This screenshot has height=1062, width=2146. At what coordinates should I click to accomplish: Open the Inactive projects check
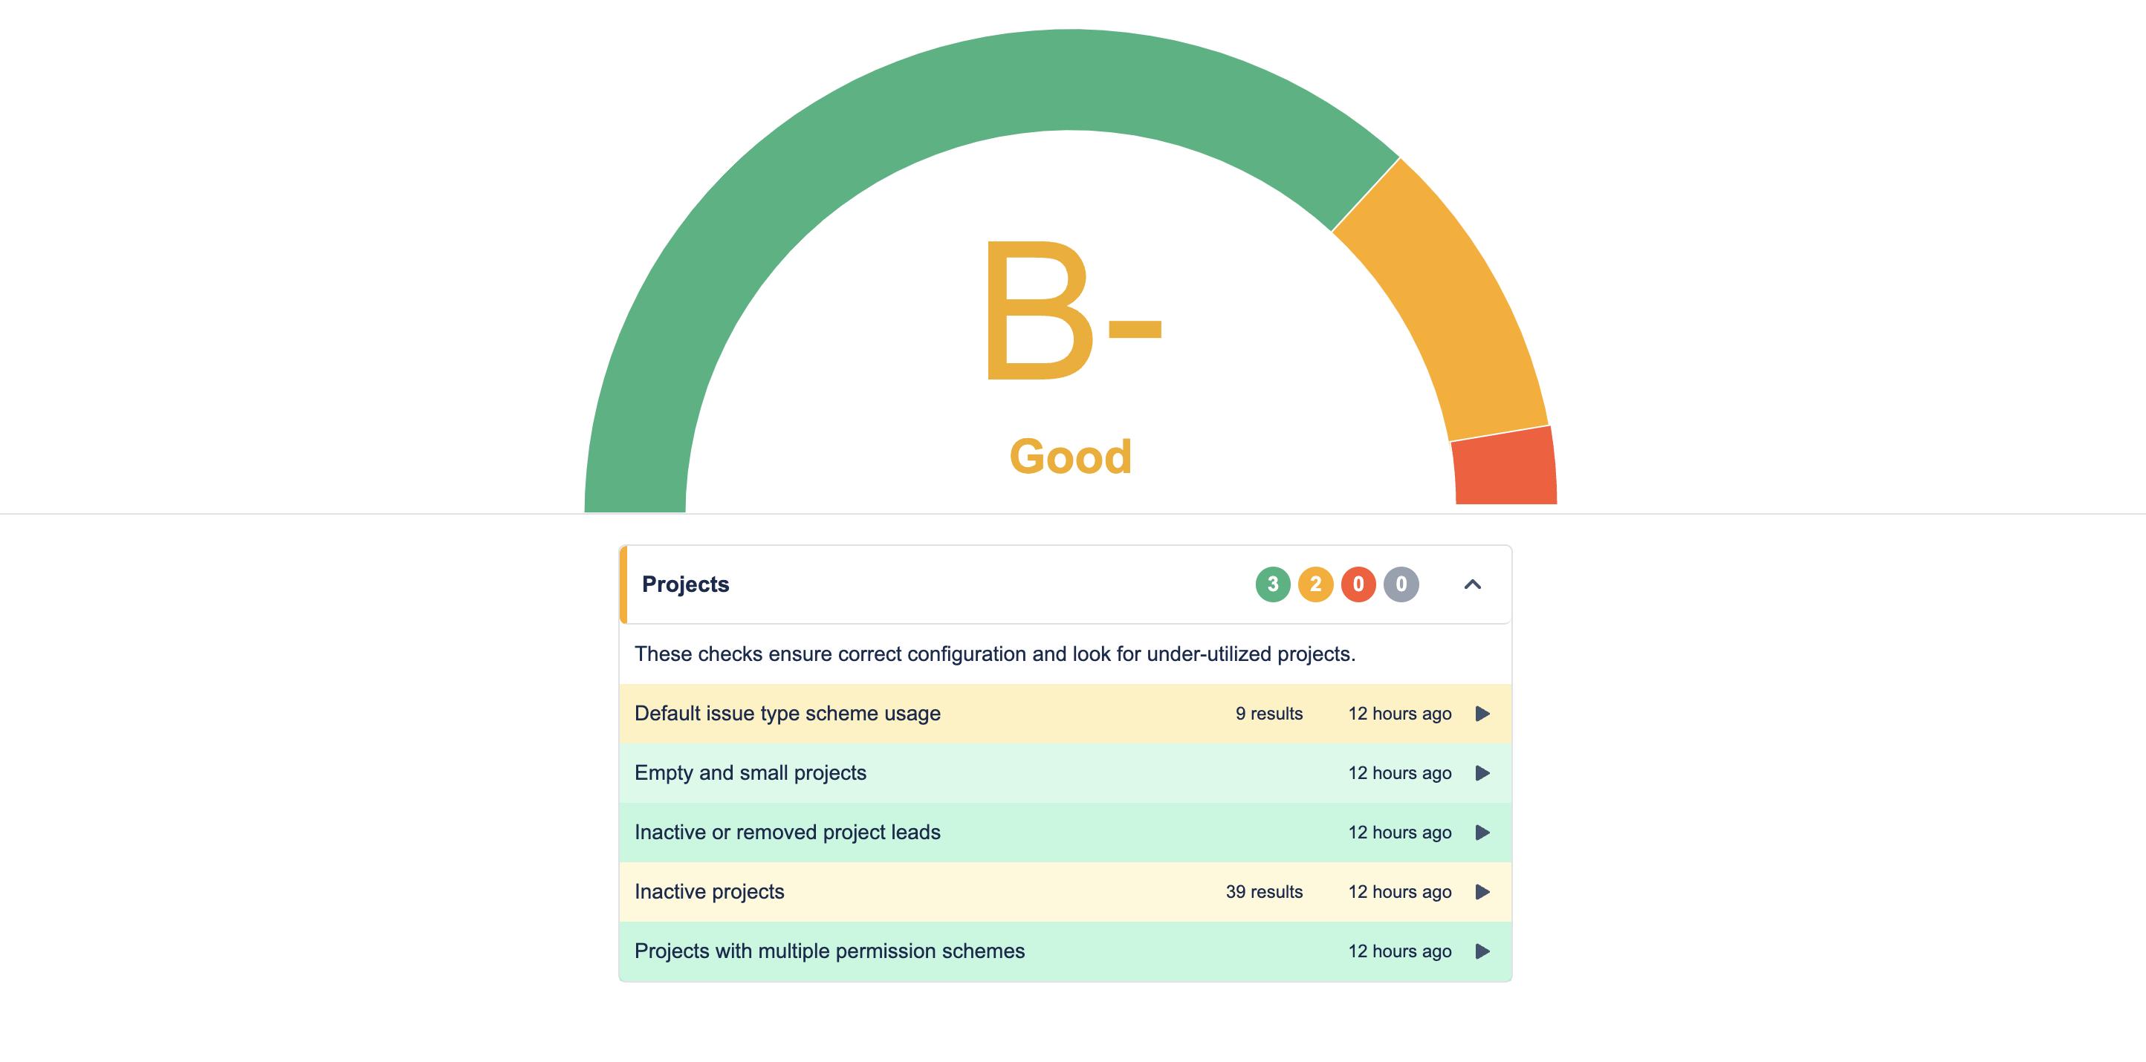point(709,892)
